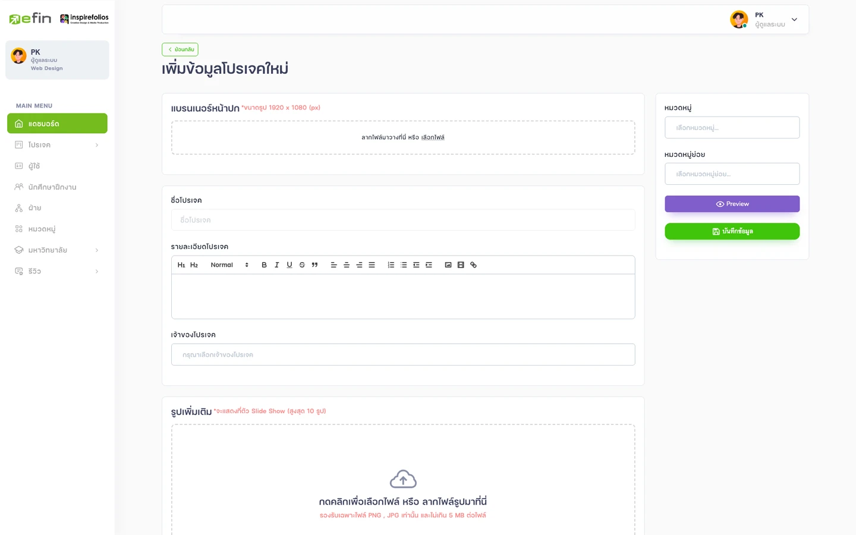Click the ชื่อโปรเจค project name field
Viewport: 856px width, 535px height.
pos(403,220)
